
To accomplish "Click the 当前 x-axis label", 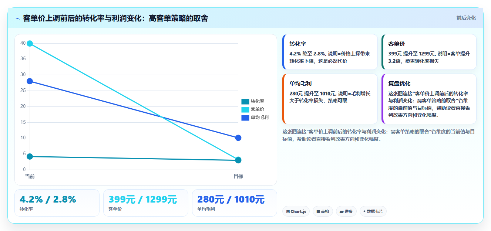I will pyautogui.click(x=30, y=176).
